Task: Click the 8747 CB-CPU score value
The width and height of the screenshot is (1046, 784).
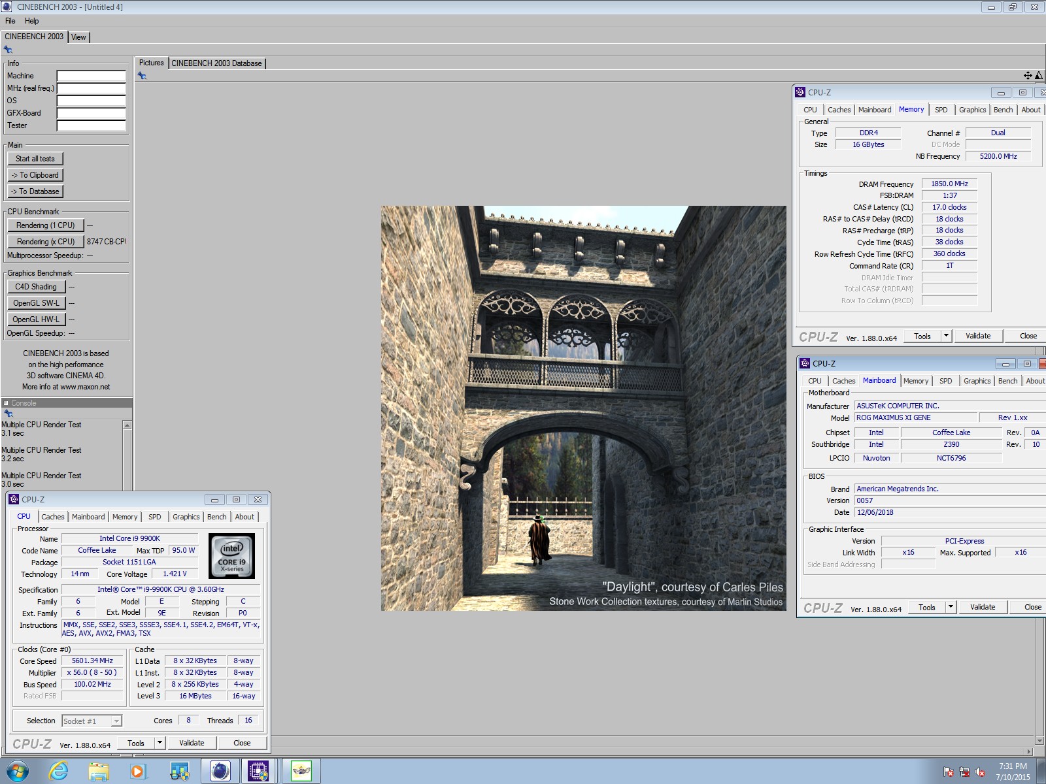Action: tap(106, 242)
